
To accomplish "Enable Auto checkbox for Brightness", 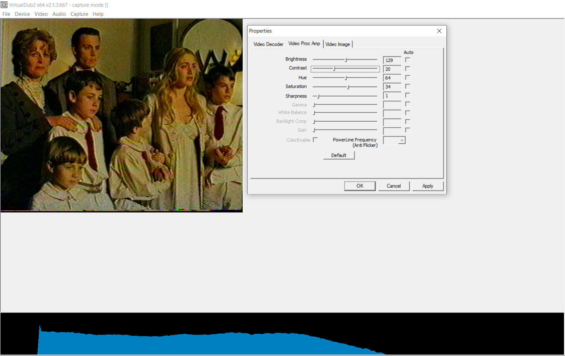I will pyautogui.click(x=408, y=60).
